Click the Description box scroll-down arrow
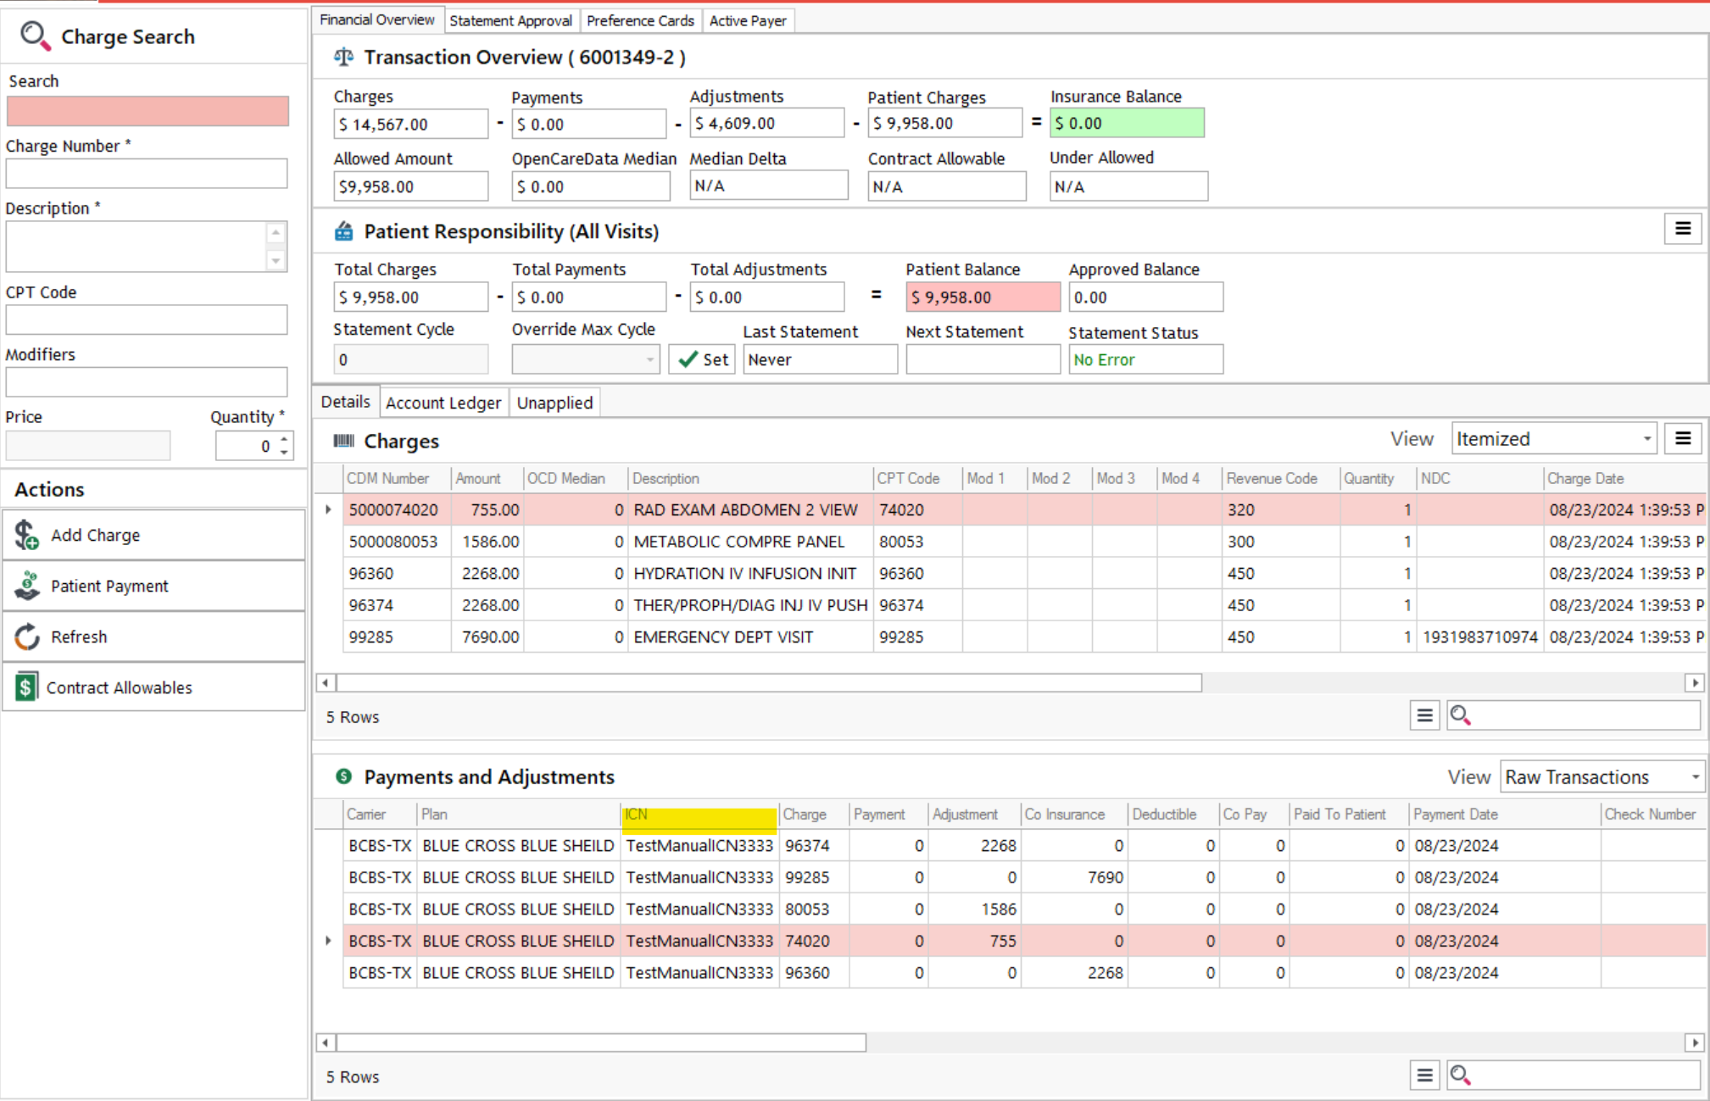 (x=276, y=260)
